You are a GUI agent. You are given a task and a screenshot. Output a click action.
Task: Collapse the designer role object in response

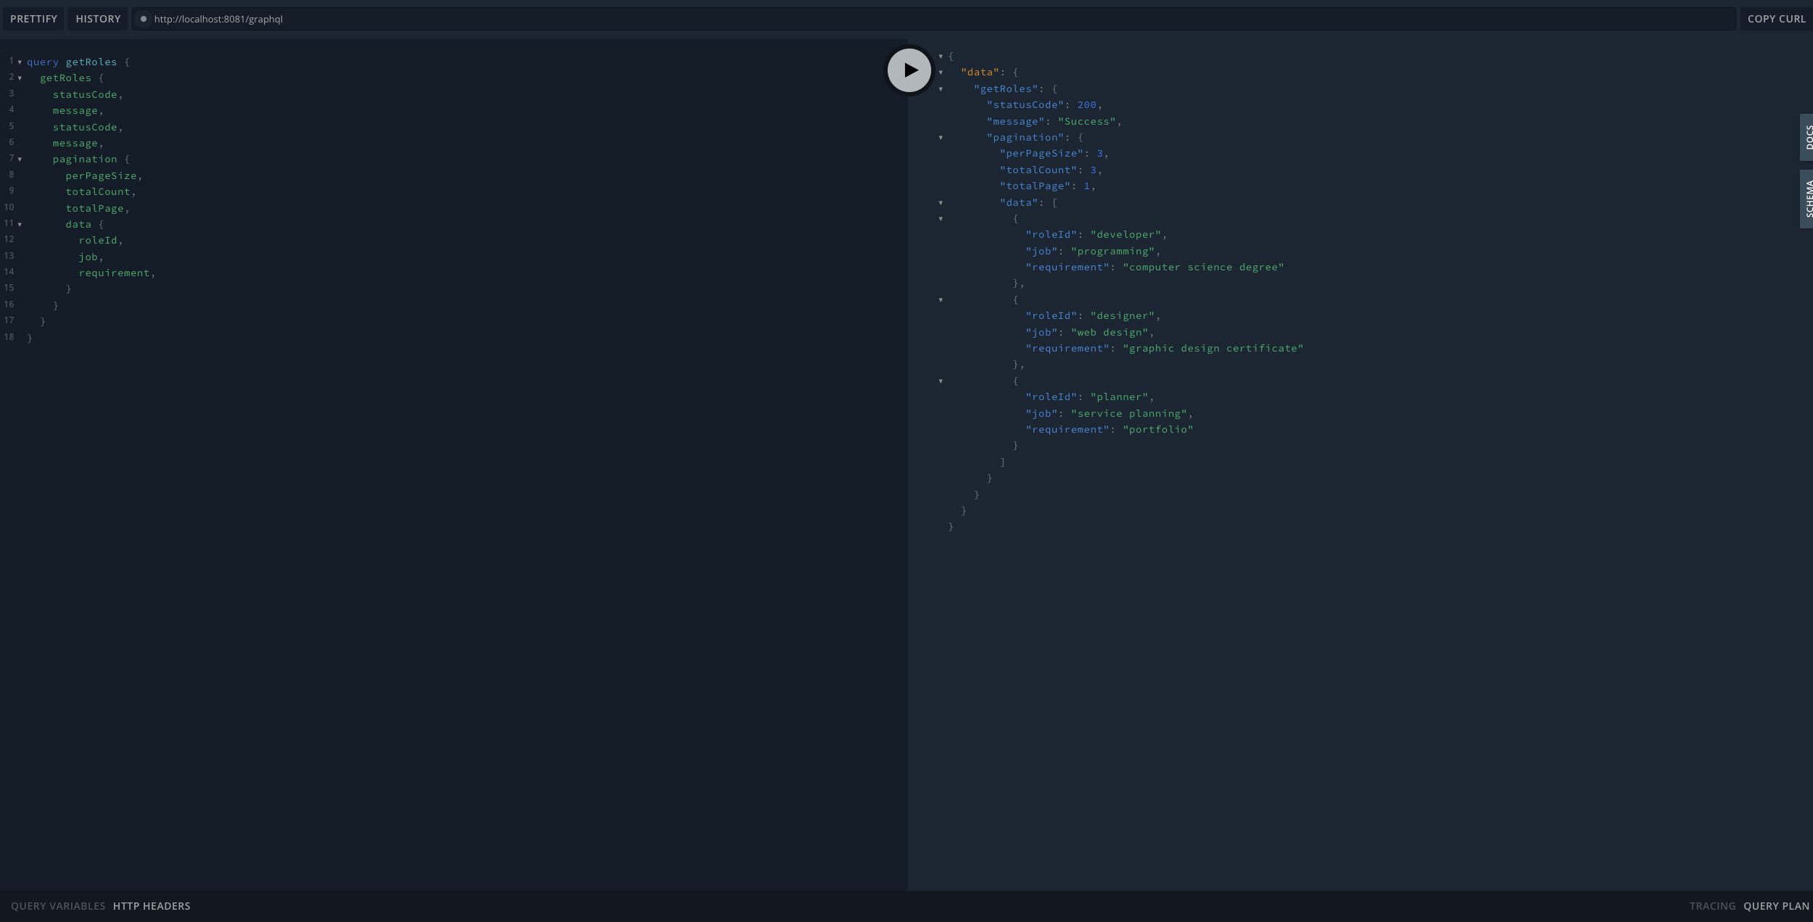click(941, 300)
